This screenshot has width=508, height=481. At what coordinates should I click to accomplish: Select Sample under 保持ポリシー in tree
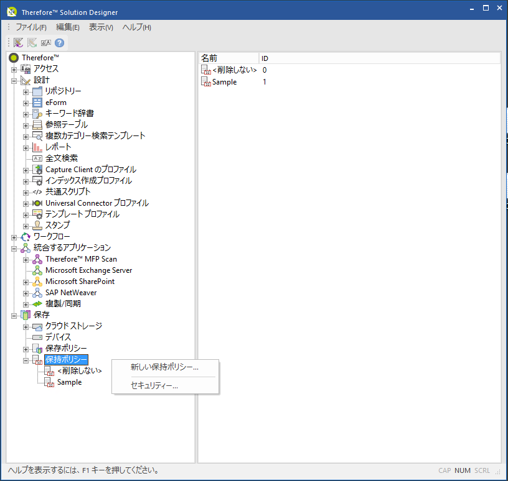pos(69,382)
